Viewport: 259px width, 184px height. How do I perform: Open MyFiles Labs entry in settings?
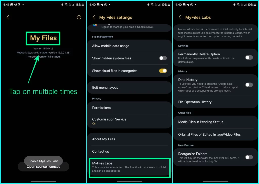click(130, 167)
